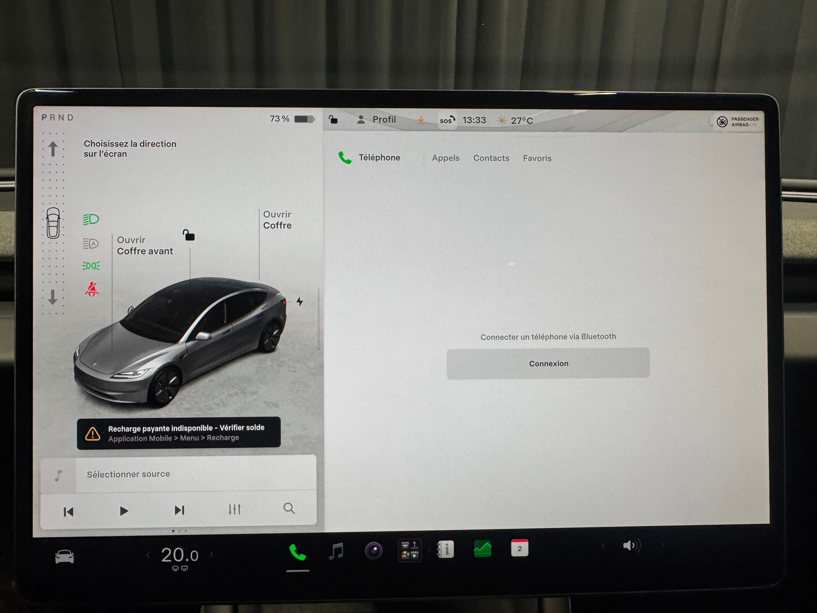Raise cabin temperature with right chevron

coord(211,554)
